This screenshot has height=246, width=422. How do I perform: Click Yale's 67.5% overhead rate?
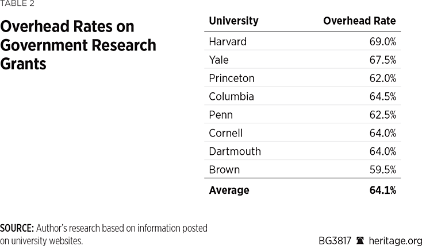pos(382,60)
